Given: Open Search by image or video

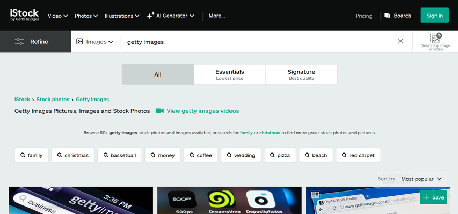Looking at the screenshot, I should [x=435, y=42].
